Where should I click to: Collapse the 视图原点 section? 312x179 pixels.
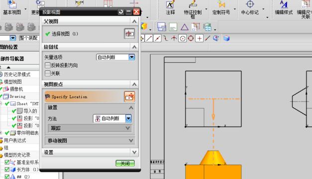134,85
